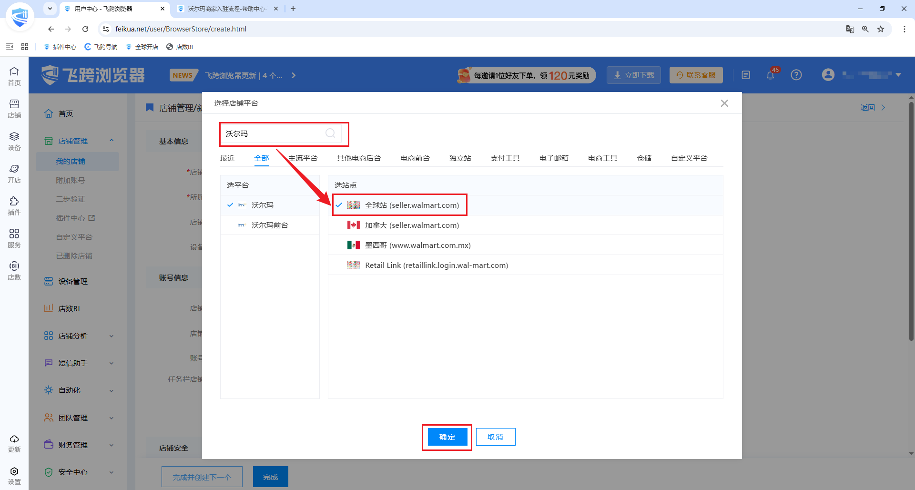Screen dimensions: 915x490
Task: Select the 沃尔玛前台 platform
Action: [270, 225]
